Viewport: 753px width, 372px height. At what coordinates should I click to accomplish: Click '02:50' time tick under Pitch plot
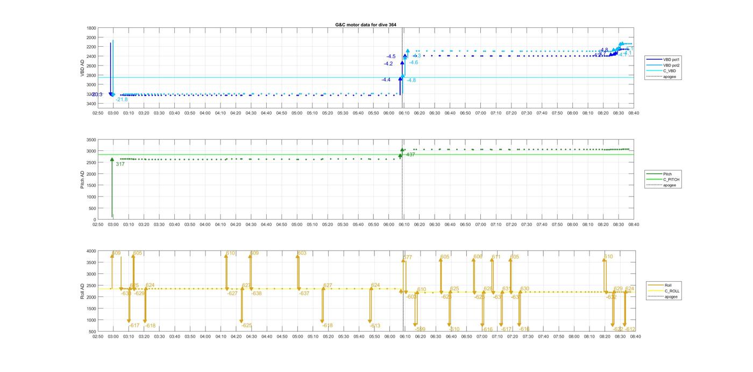[x=98, y=224]
